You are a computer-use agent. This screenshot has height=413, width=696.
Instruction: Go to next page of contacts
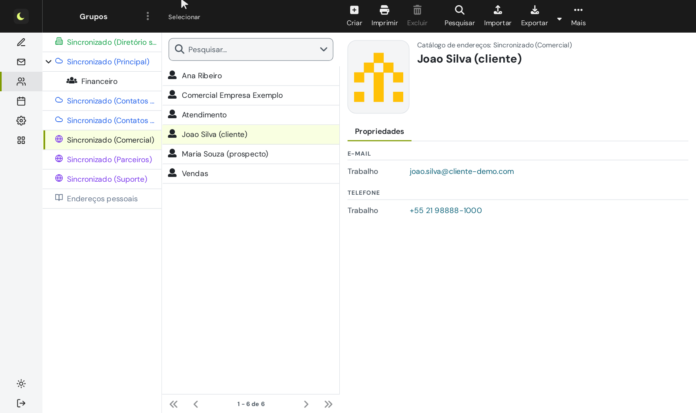[x=306, y=404]
